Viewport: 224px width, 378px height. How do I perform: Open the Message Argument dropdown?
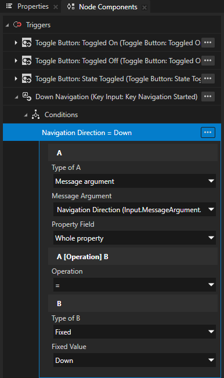(x=135, y=209)
